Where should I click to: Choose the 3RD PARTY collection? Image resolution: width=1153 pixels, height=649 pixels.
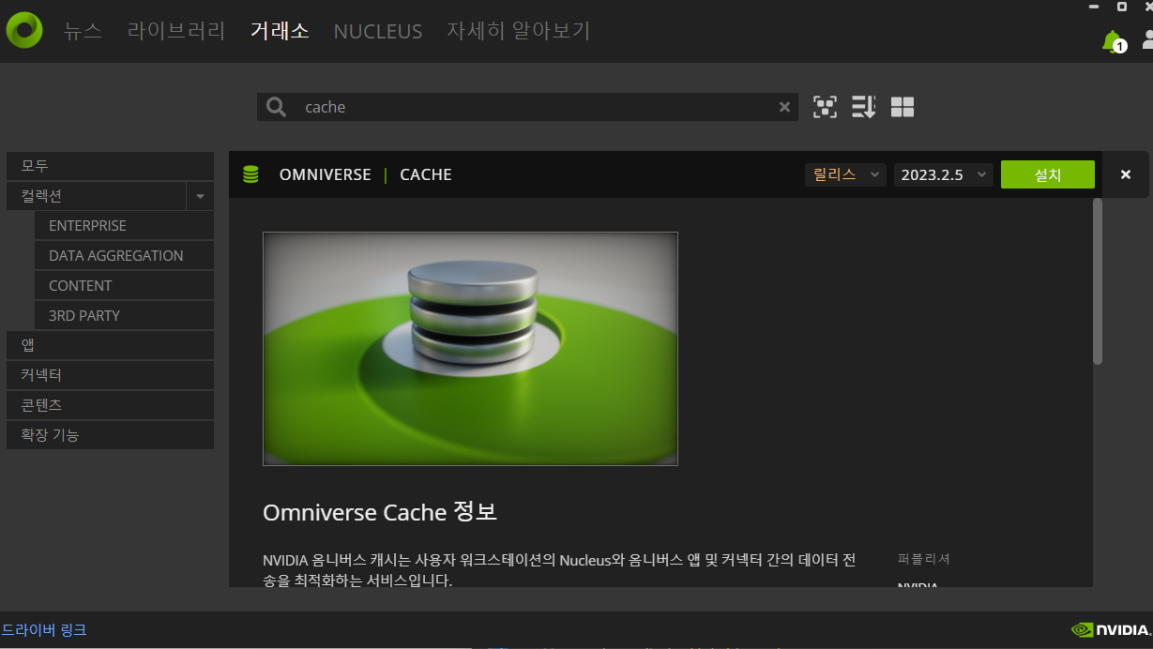click(x=124, y=316)
